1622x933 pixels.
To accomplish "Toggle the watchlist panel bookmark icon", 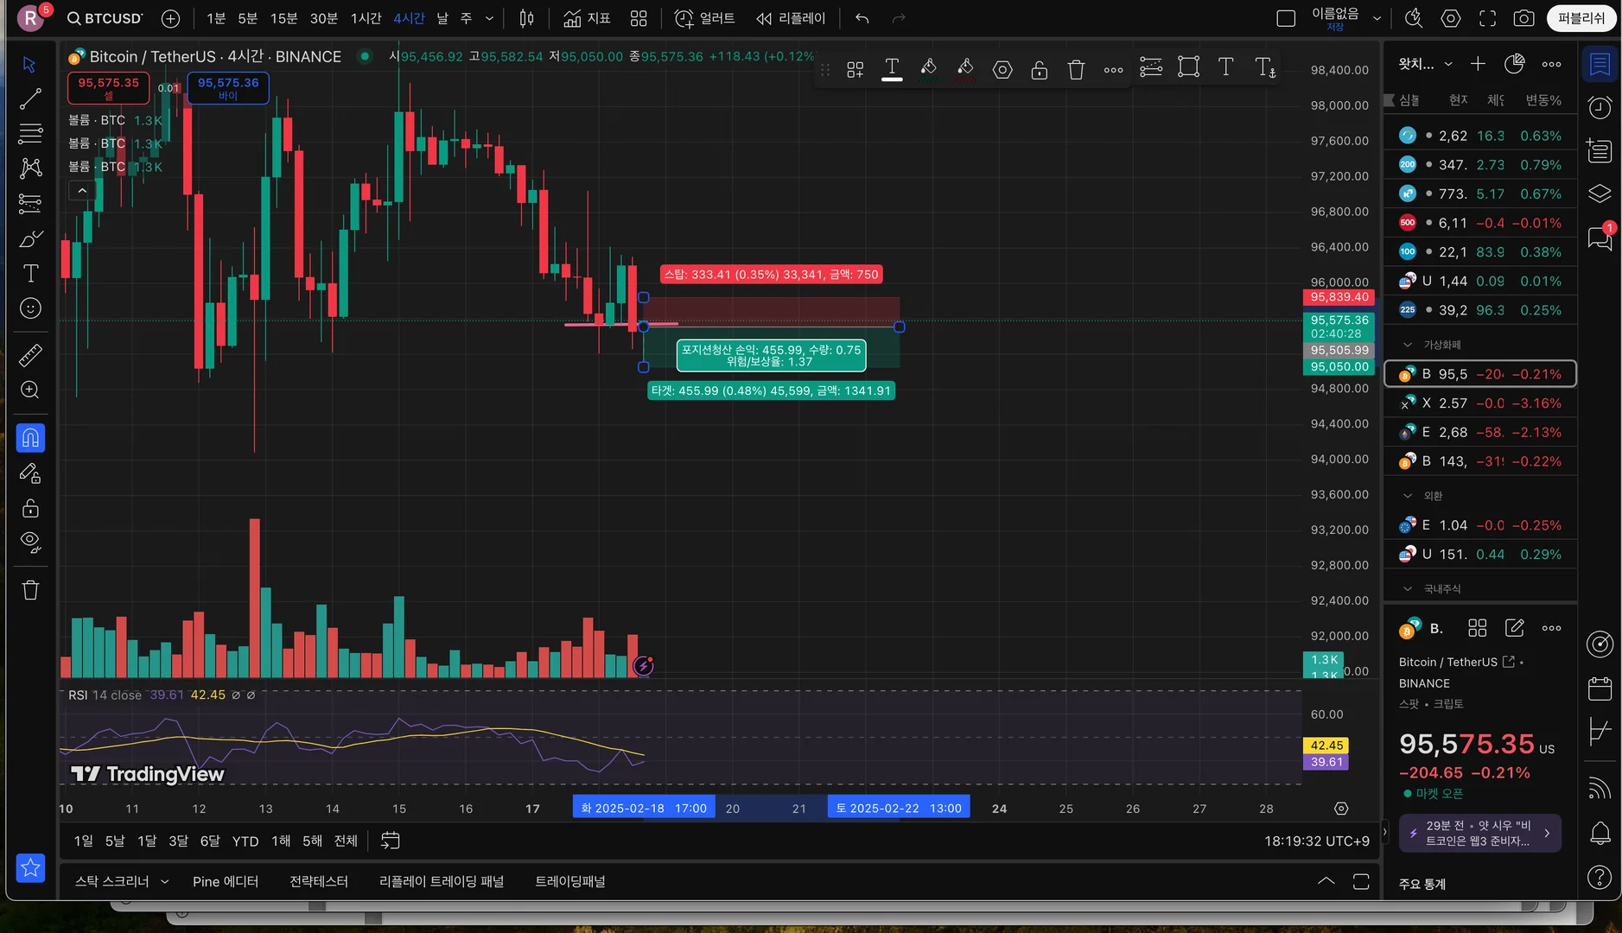I will (1600, 64).
